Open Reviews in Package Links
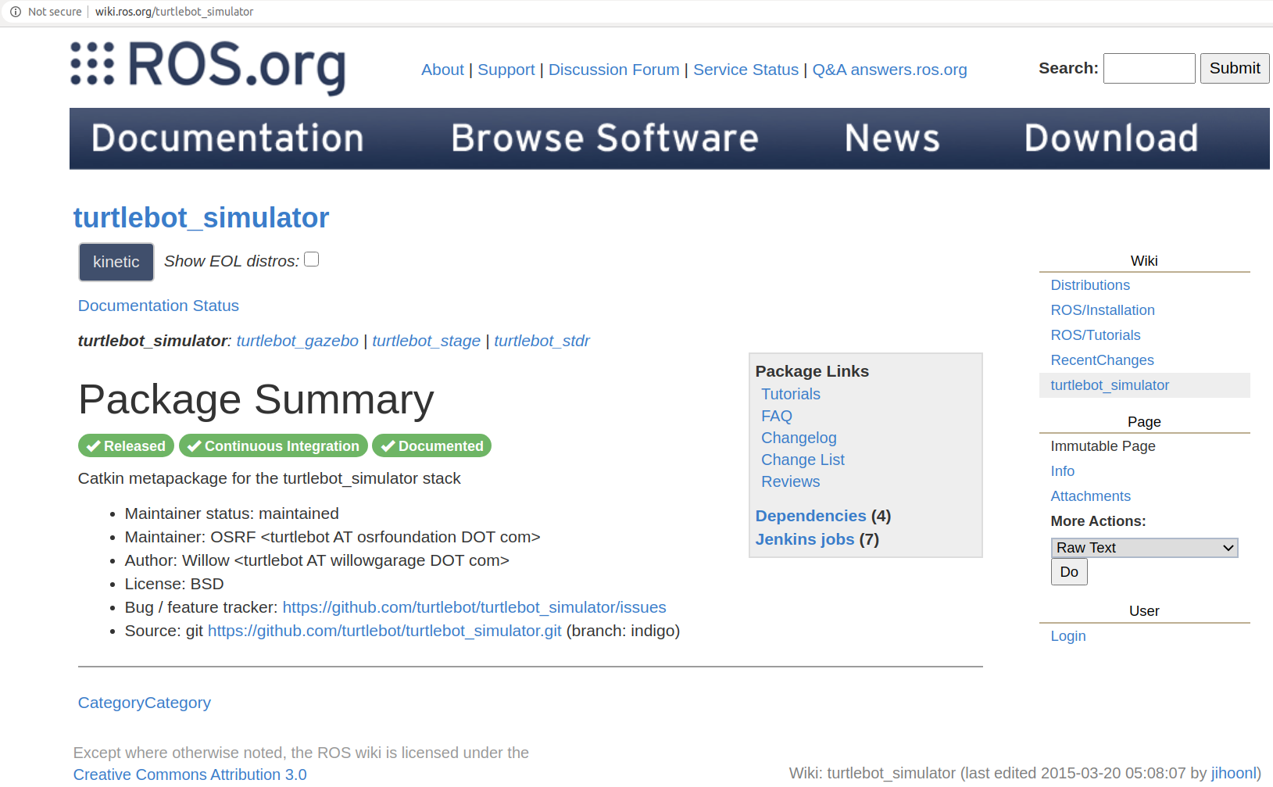Viewport: 1273px width, 787px height. click(x=791, y=481)
